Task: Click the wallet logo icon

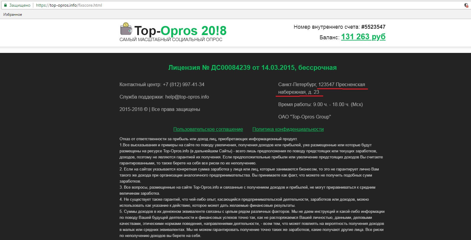Action: [x=126, y=29]
